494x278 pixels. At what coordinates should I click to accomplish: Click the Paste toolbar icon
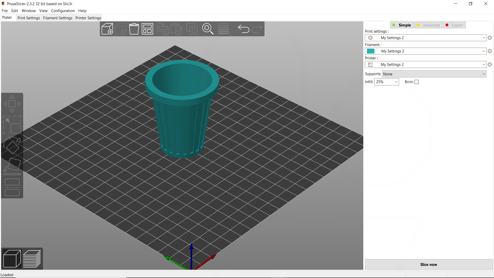[x=177, y=29]
